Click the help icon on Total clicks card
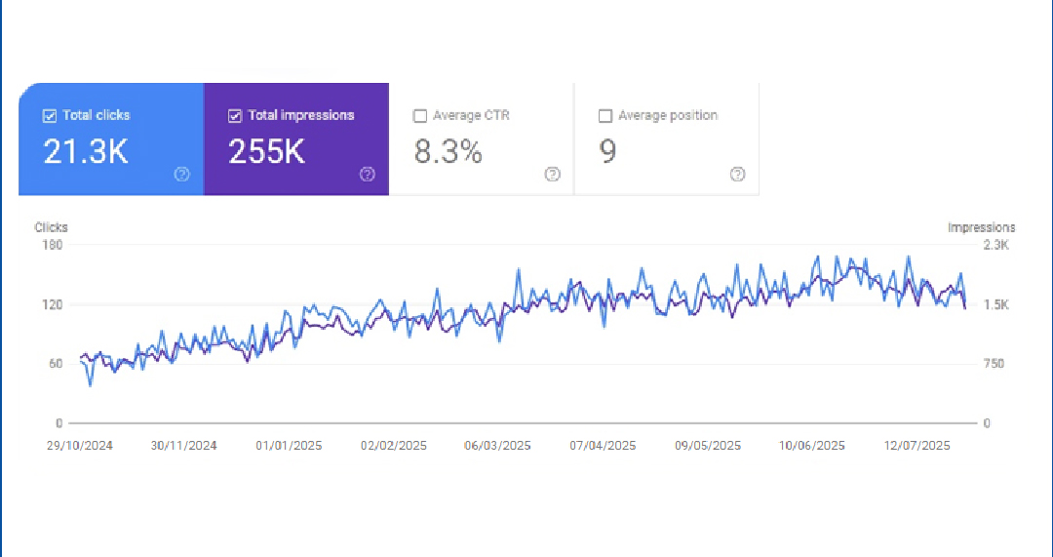 181,175
